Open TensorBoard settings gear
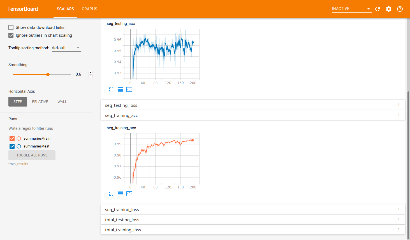410x240 pixels. click(389, 9)
